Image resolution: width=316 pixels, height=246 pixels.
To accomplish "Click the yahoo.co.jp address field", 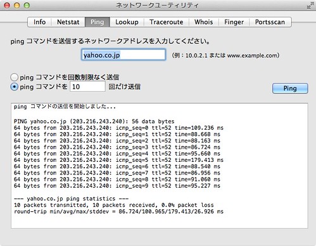I will (x=123, y=55).
